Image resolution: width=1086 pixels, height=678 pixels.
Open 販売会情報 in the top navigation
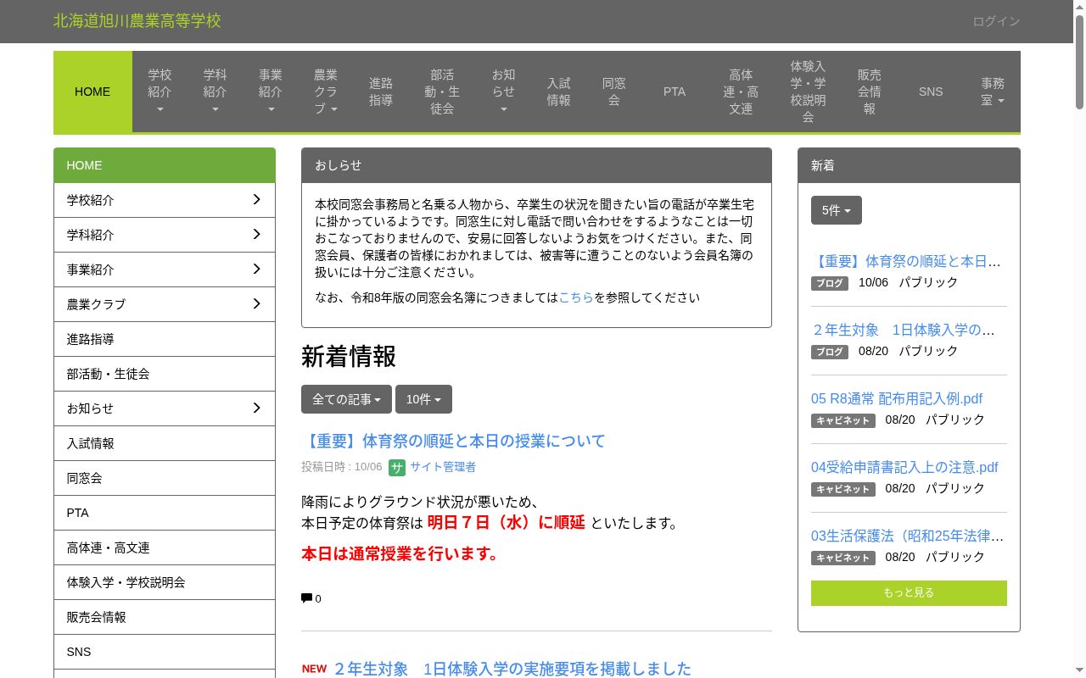[x=869, y=92]
